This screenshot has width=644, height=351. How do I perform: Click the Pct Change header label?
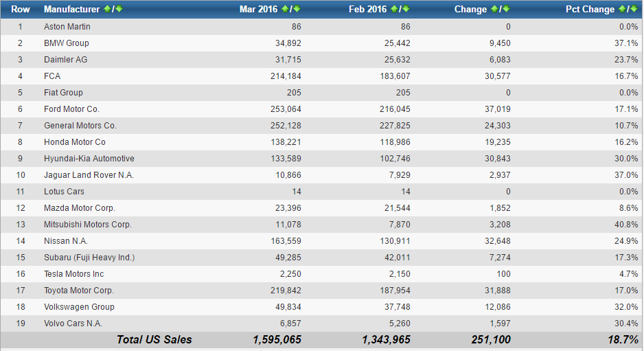click(590, 9)
